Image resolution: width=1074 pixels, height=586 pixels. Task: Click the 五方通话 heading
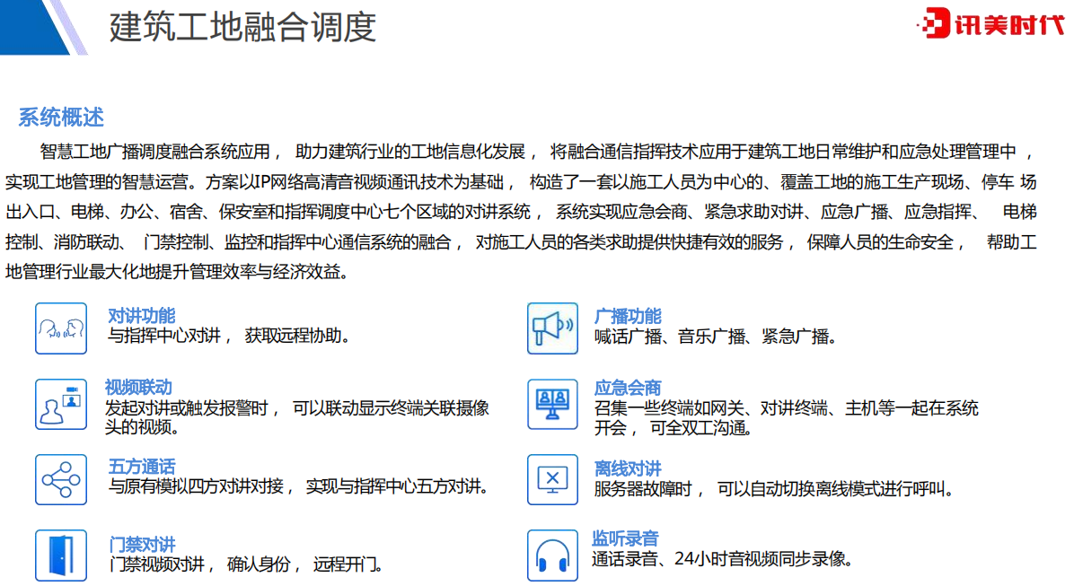coord(141,467)
